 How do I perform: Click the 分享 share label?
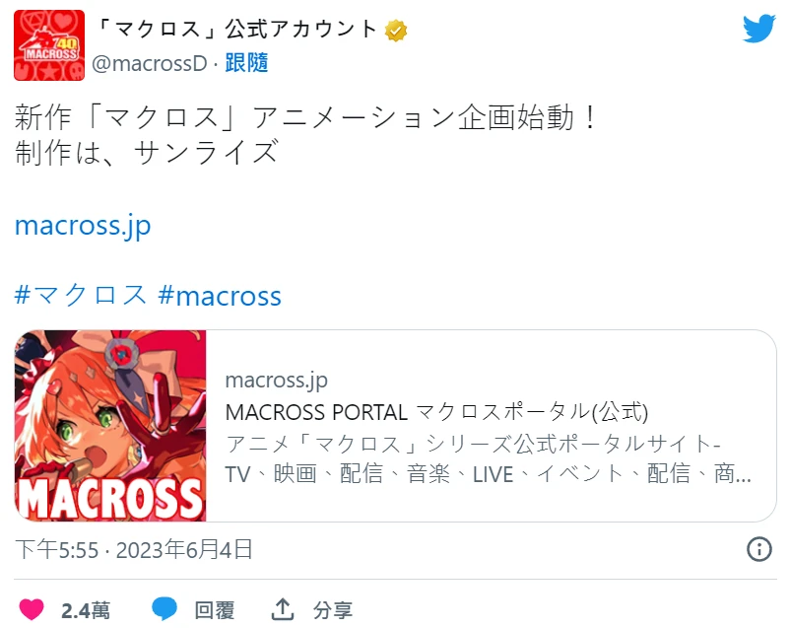pos(333,610)
